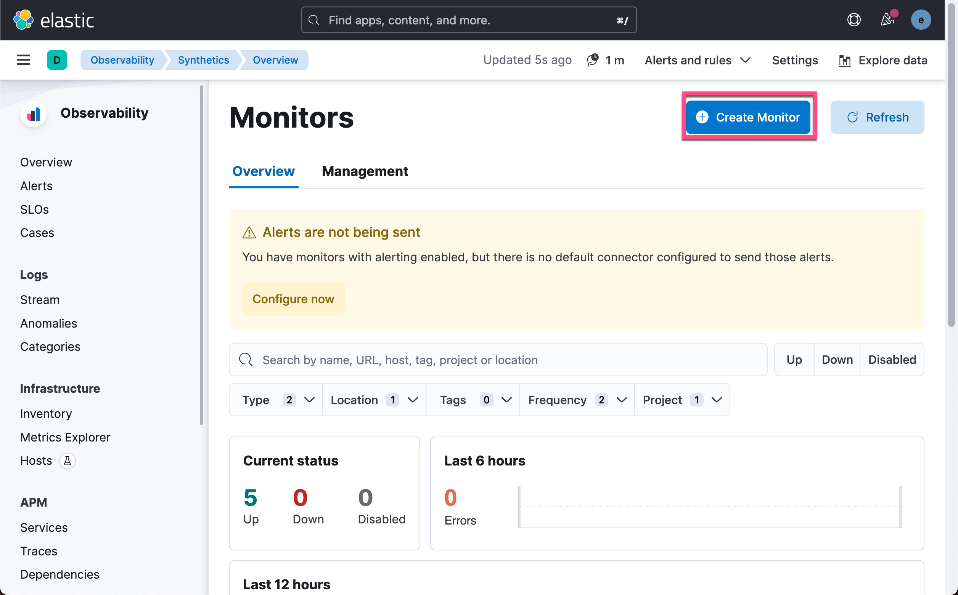The image size is (958, 595).
Task: Open the newsfeed notifications icon
Action: pos(887,20)
